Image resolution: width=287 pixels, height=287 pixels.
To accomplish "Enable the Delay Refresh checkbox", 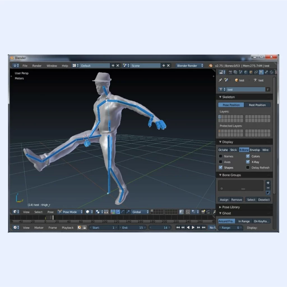I will [248, 168].
